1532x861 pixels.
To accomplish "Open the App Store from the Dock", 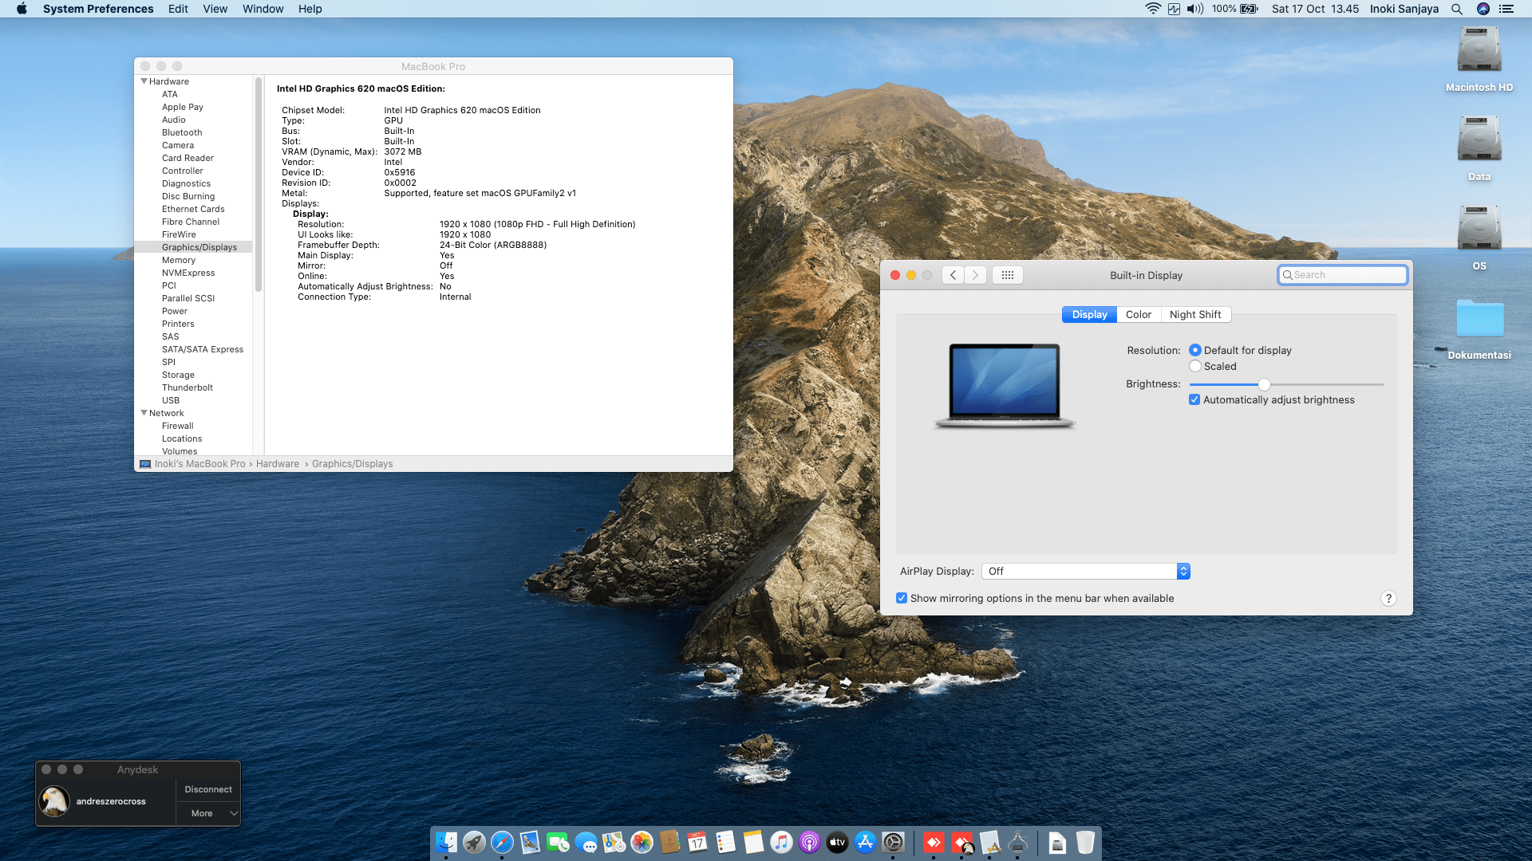I will (865, 842).
